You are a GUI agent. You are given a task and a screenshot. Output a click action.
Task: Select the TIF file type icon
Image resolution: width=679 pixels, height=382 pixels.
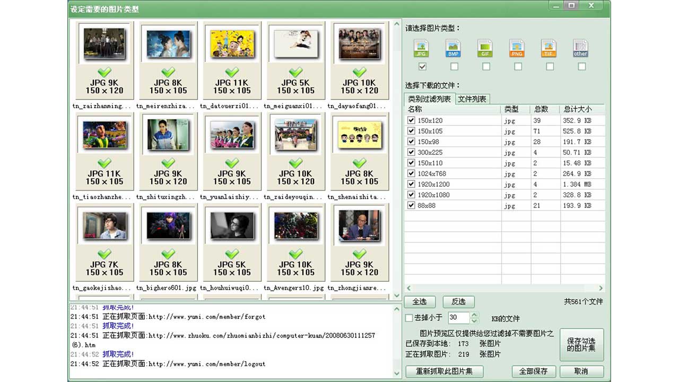(549, 48)
